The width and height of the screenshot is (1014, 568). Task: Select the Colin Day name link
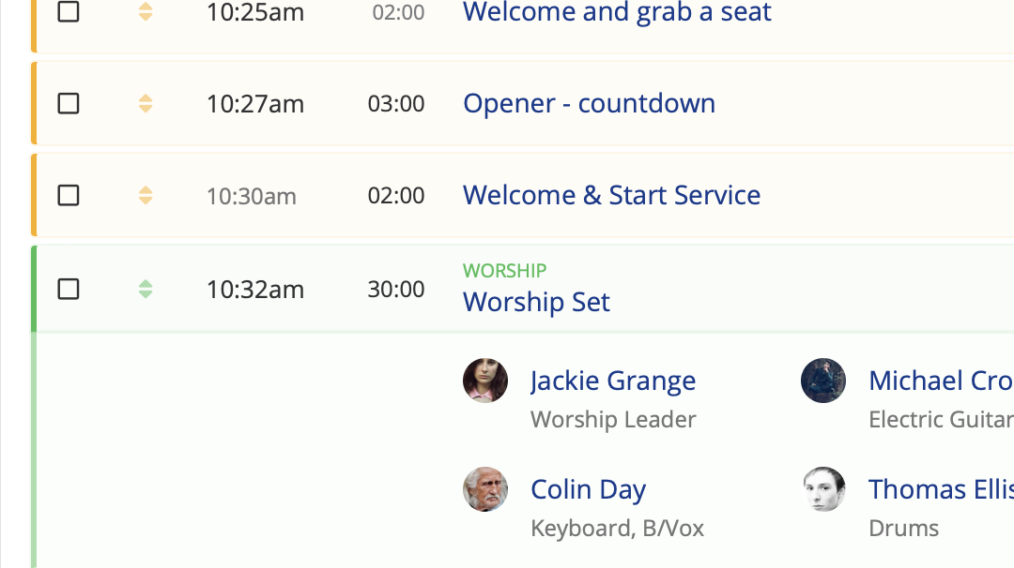(588, 490)
